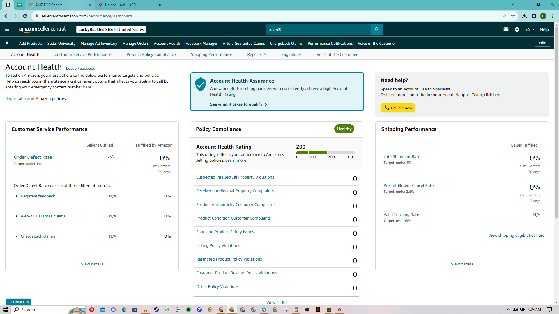Open the Chrome profile avatar B
The width and height of the screenshot is (559, 314).
pos(543,16)
